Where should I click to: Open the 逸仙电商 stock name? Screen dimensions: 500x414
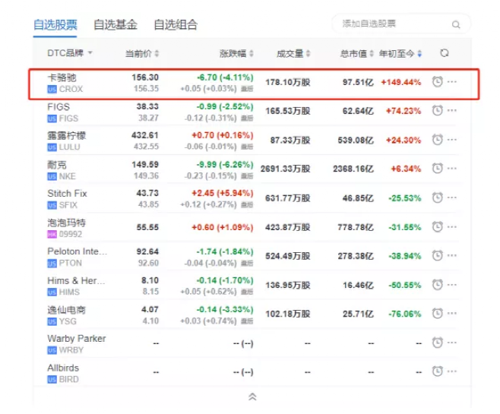coord(66,310)
